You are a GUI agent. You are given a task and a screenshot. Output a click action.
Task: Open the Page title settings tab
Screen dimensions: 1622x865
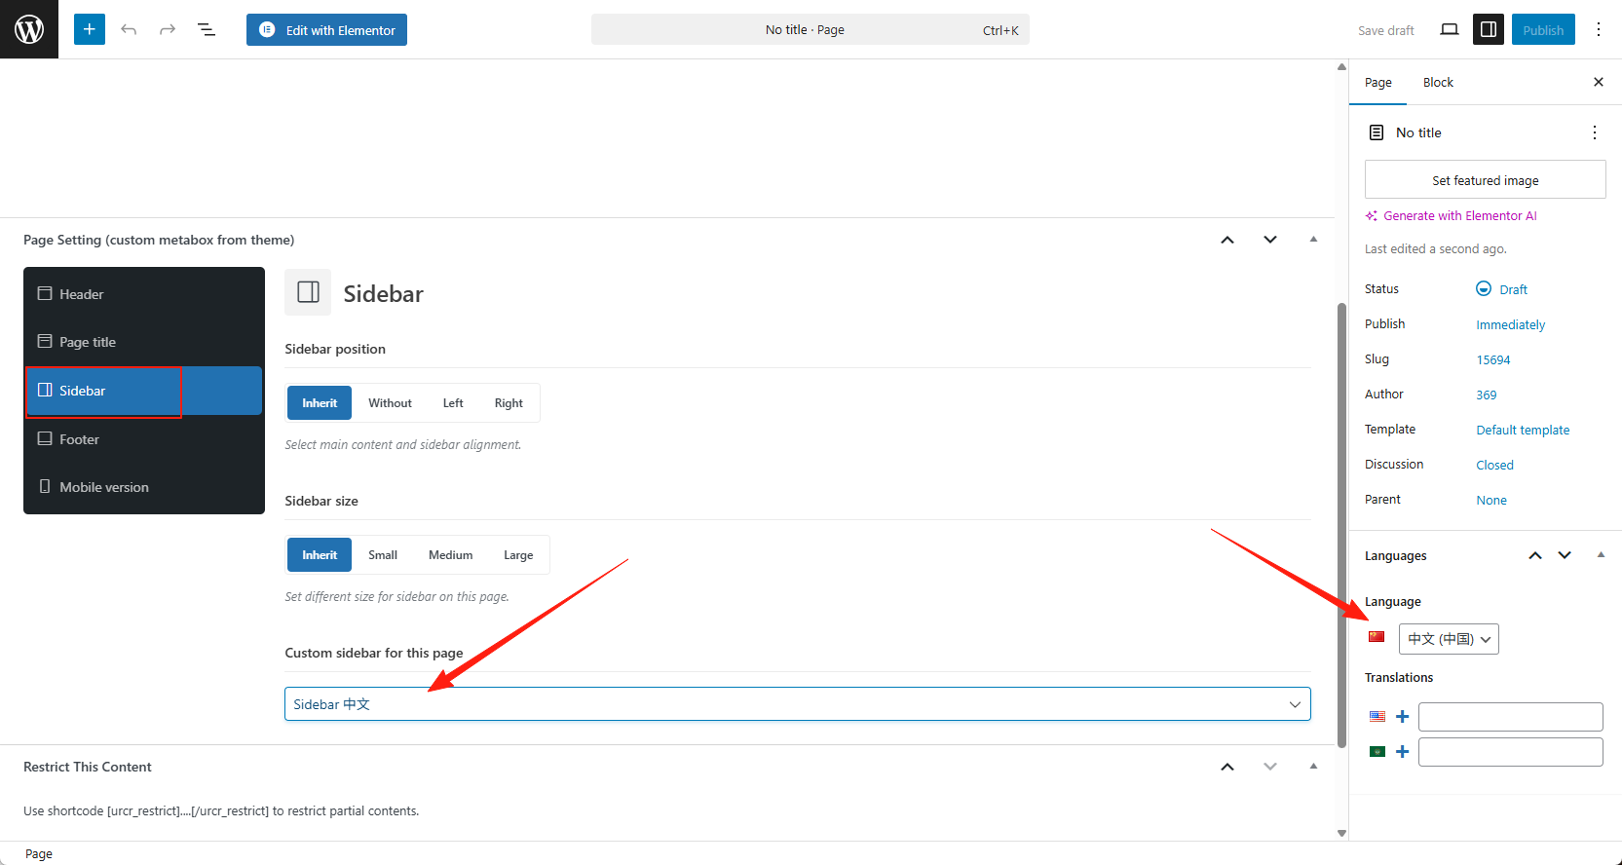143,342
